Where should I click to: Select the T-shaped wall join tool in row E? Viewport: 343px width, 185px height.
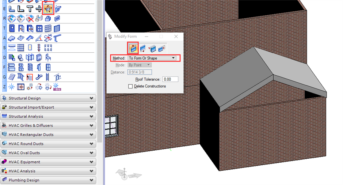[x=30, y=9]
